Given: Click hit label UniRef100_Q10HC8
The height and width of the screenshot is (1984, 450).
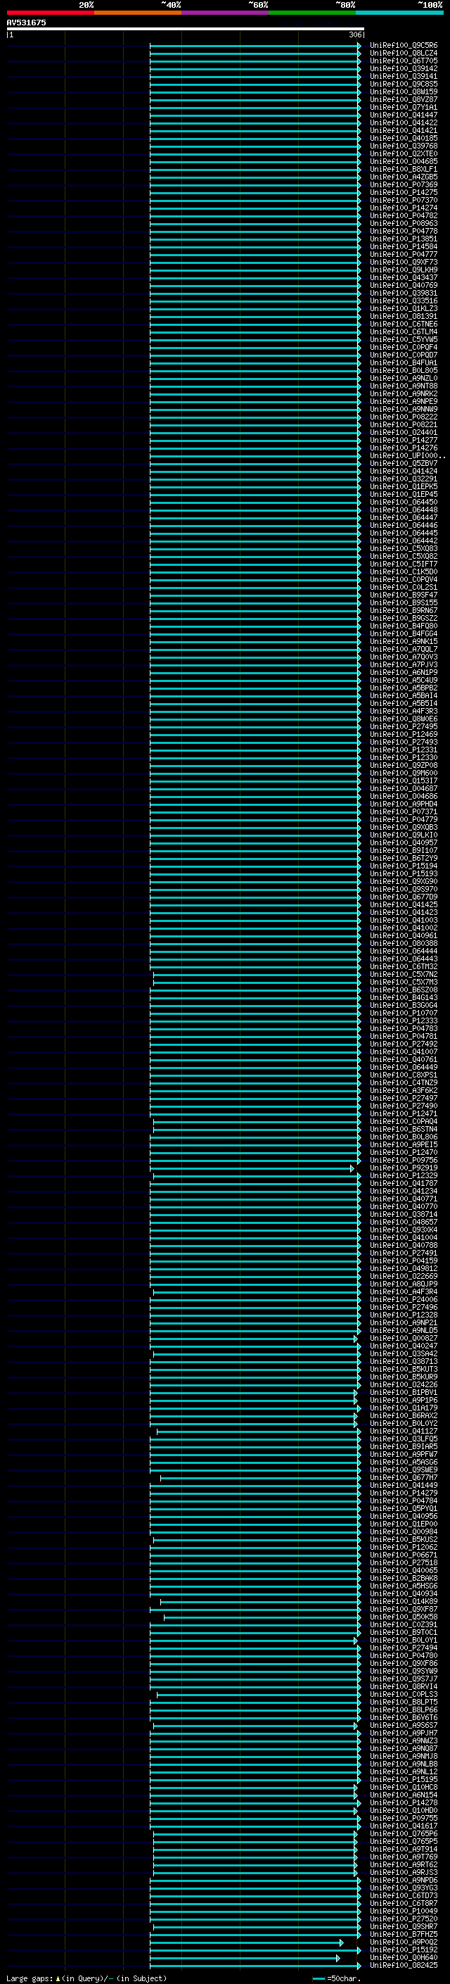Looking at the screenshot, I should click(x=404, y=1787).
